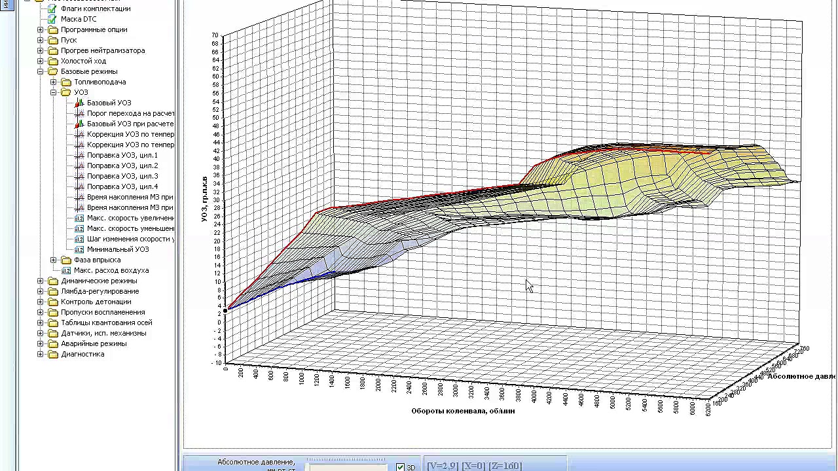838x471 pixels.
Task: Expand the Датчики, исп. механизмы node
Action: click(41, 333)
